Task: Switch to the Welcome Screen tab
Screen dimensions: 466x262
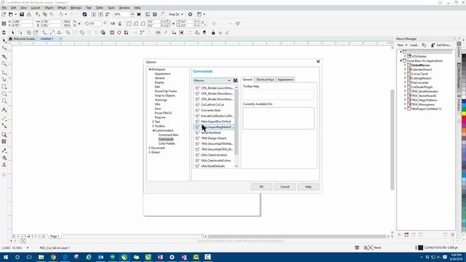Action: (x=23, y=39)
